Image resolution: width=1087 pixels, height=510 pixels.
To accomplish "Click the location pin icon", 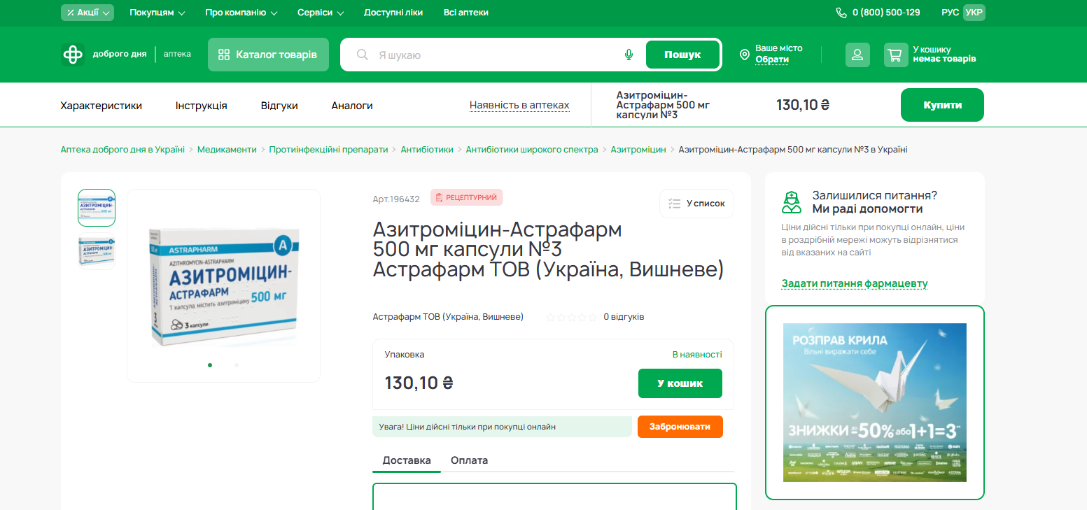I will point(745,55).
